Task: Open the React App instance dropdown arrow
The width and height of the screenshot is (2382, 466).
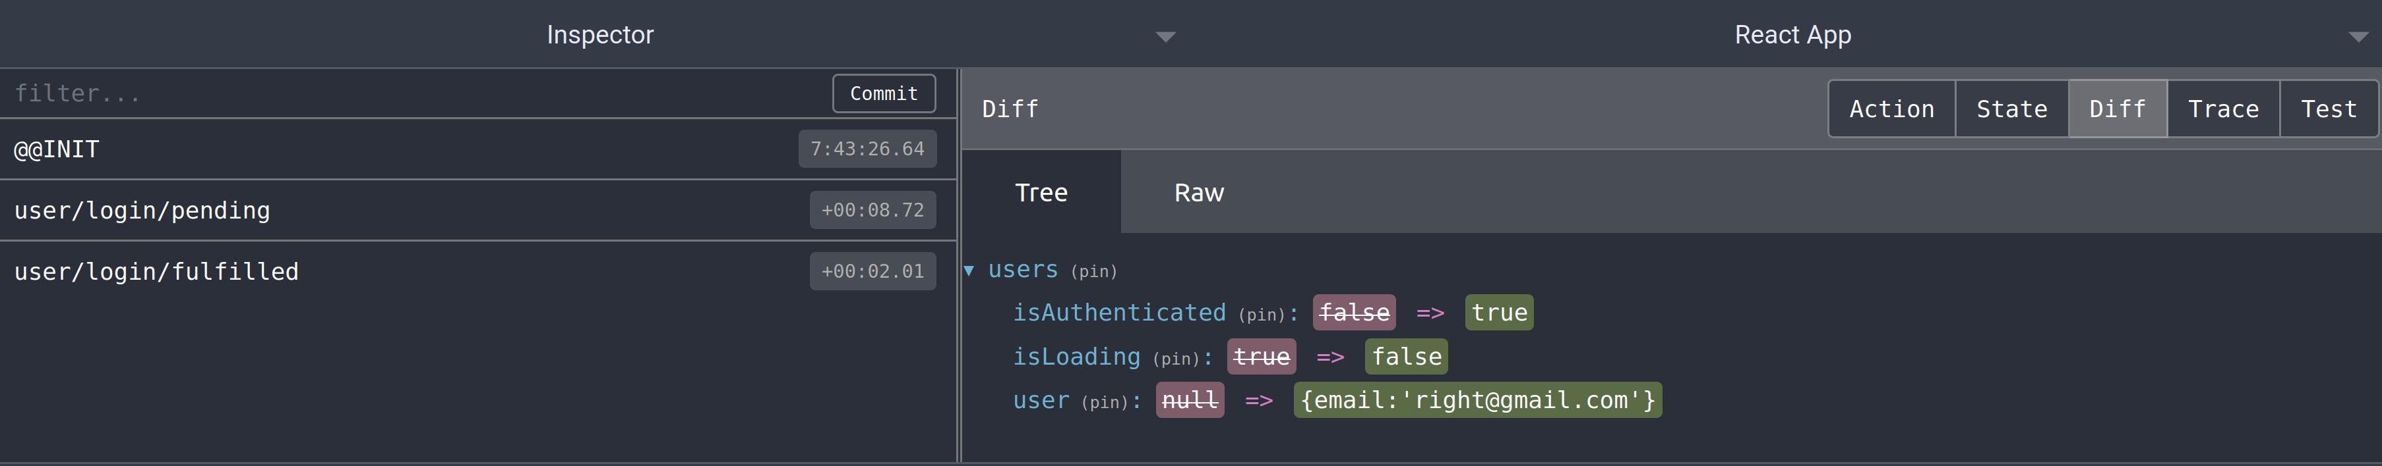Action: tap(2357, 37)
